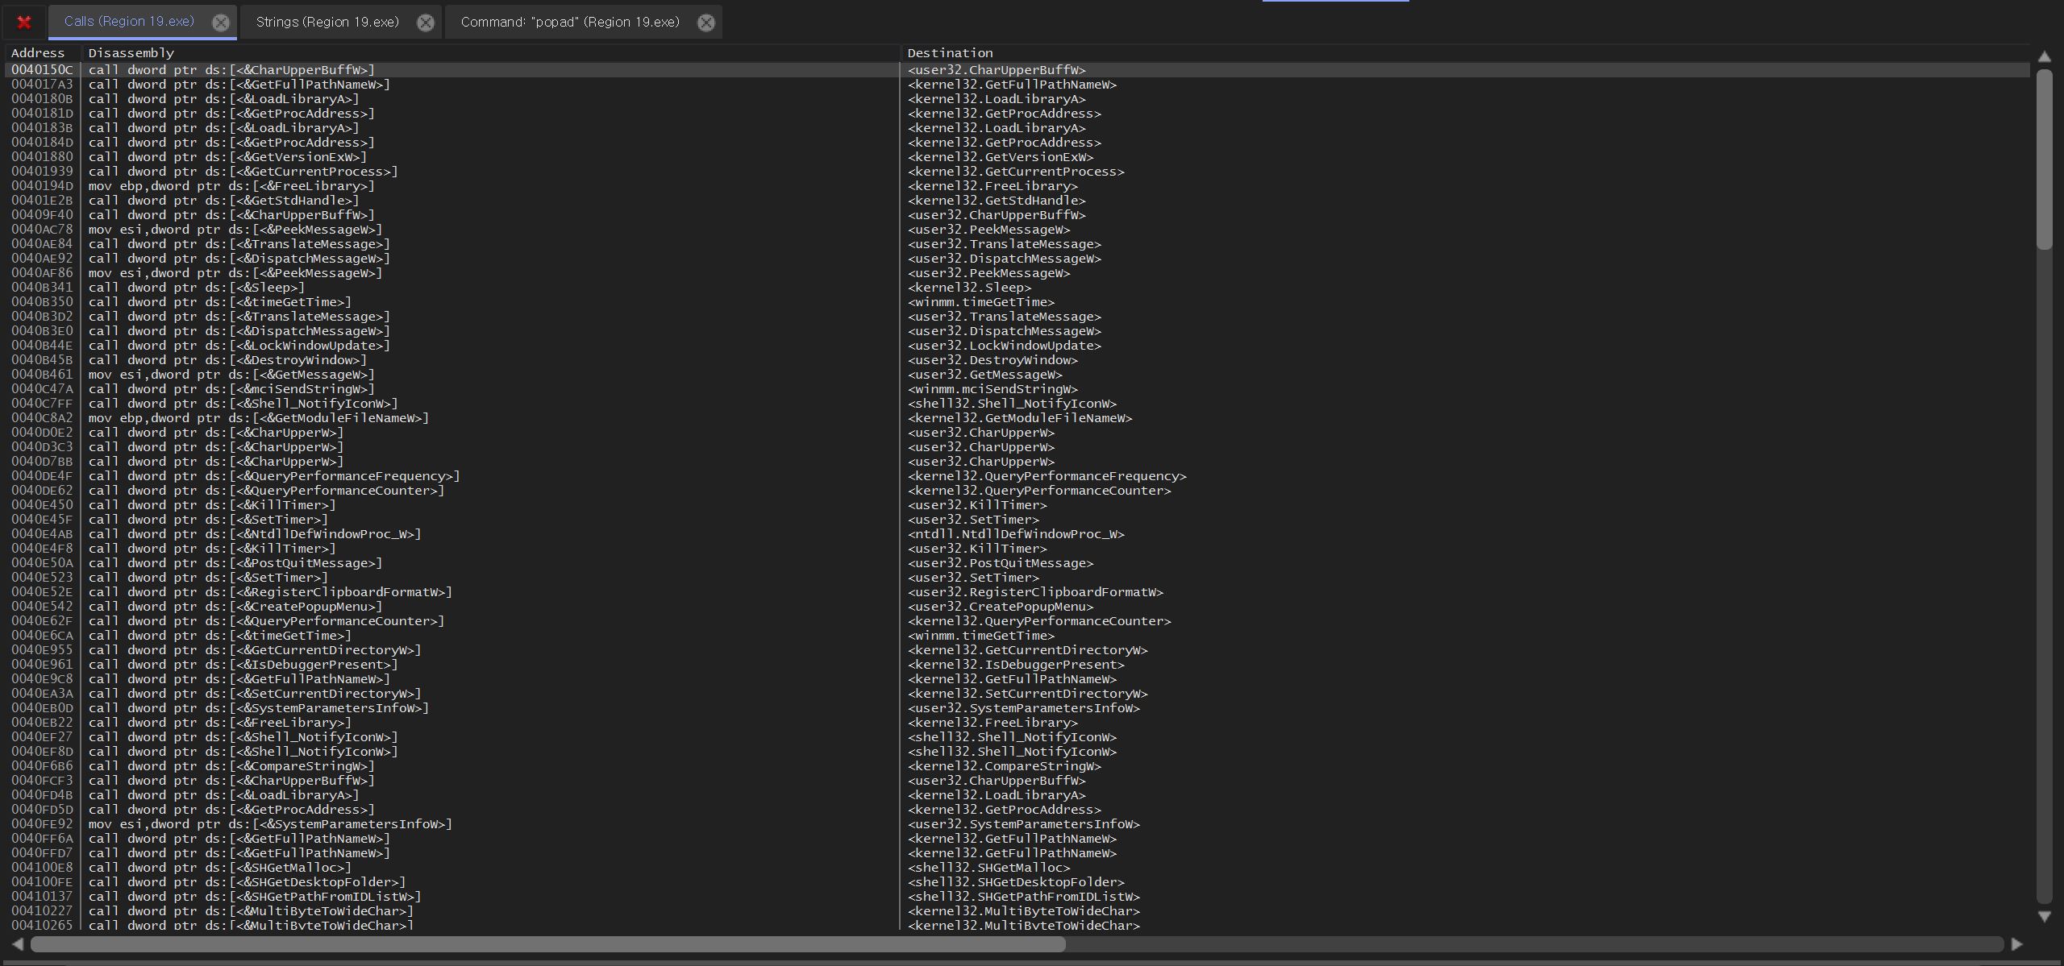Viewport: 2064px width, 966px height.
Task: Close the Calls (Region 19.exe) tab
Action: pos(220,23)
